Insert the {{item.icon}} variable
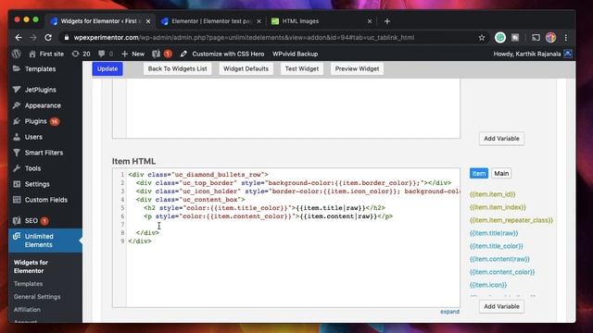This screenshot has width=593, height=333. click(488, 285)
